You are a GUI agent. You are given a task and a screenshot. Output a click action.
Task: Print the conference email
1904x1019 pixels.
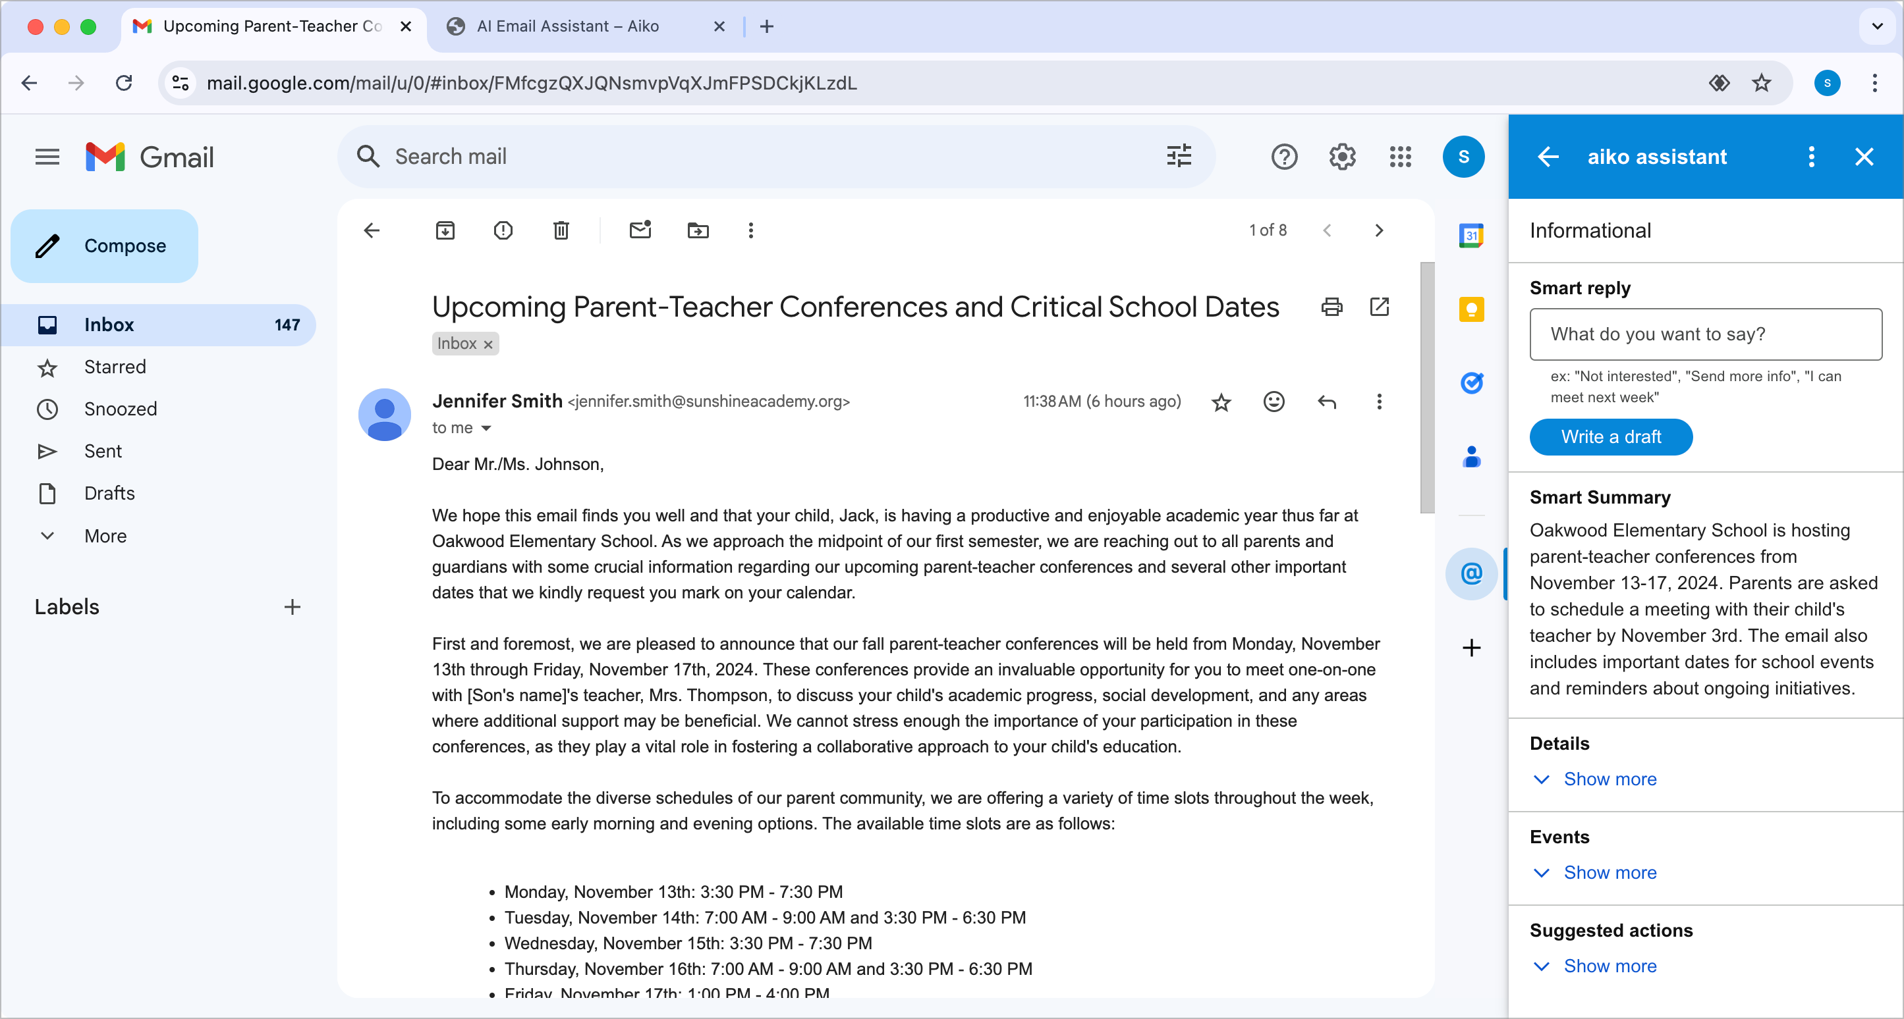click(x=1332, y=307)
